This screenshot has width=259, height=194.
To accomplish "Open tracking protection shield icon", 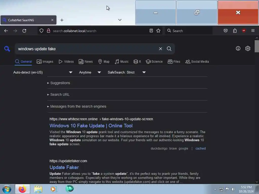I will (x=41, y=31).
